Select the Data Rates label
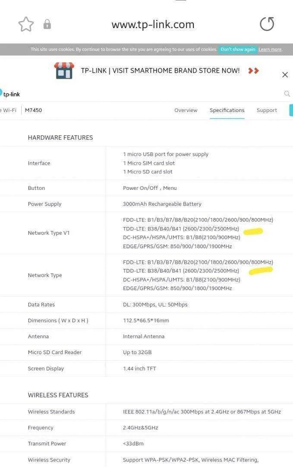 click(x=41, y=305)
